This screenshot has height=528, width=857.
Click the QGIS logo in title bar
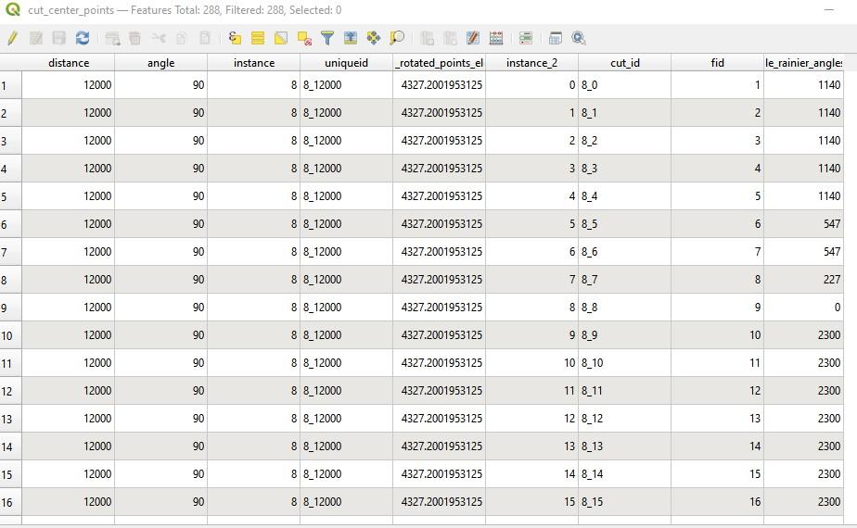13,9
